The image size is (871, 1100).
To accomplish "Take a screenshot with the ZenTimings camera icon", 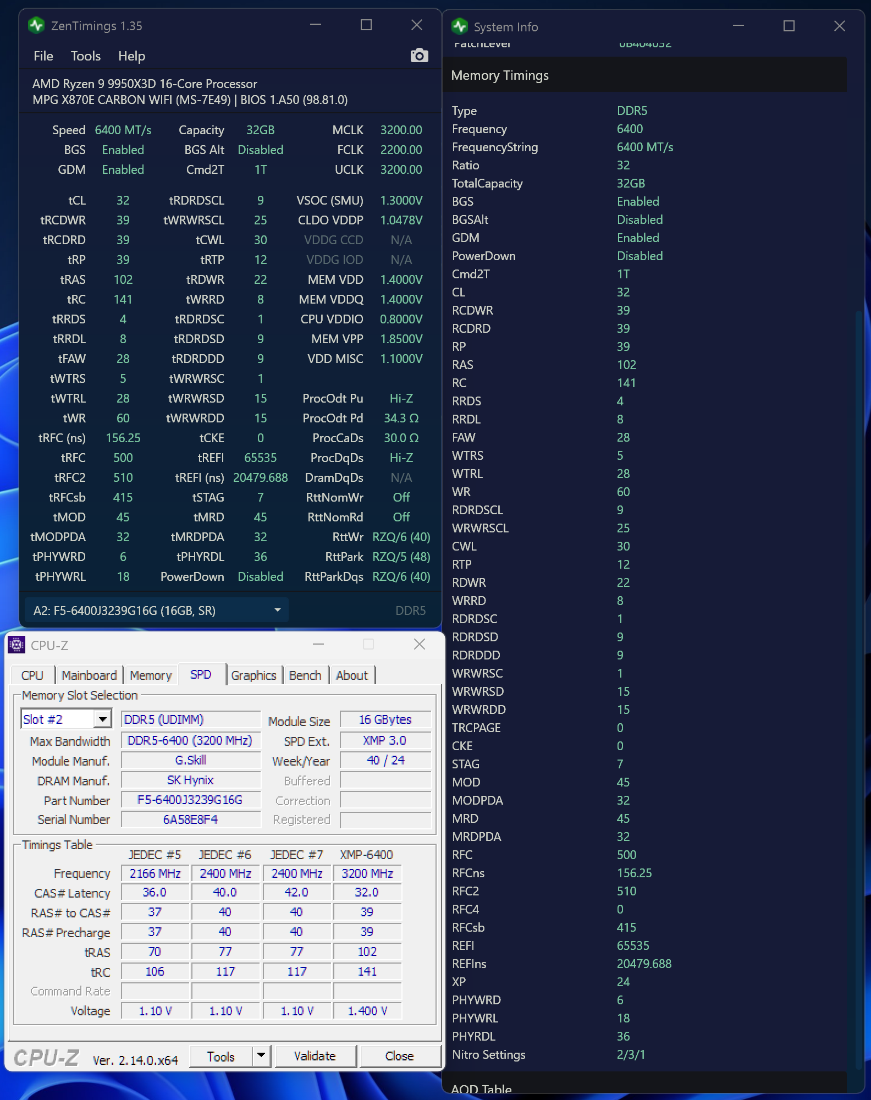I will pos(419,56).
